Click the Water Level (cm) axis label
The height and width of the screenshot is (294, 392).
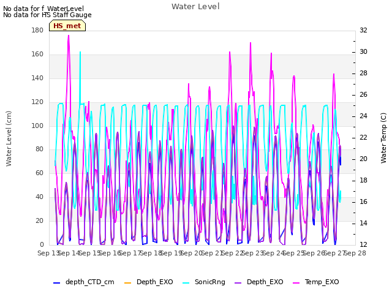pos(9,139)
